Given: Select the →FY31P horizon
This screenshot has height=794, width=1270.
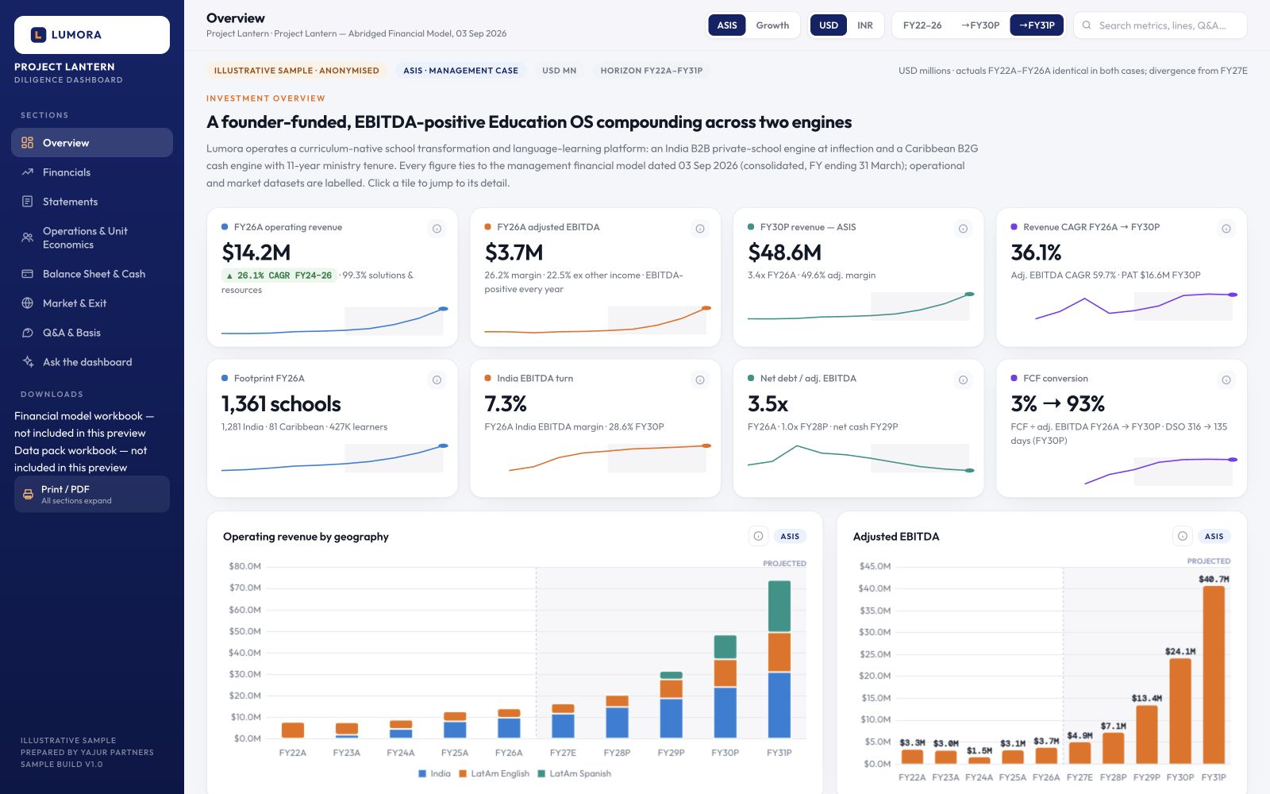Looking at the screenshot, I should (1037, 25).
